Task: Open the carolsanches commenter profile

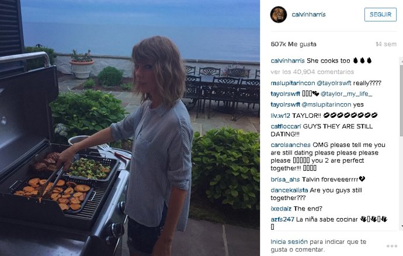Action: click(x=290, y=145)
